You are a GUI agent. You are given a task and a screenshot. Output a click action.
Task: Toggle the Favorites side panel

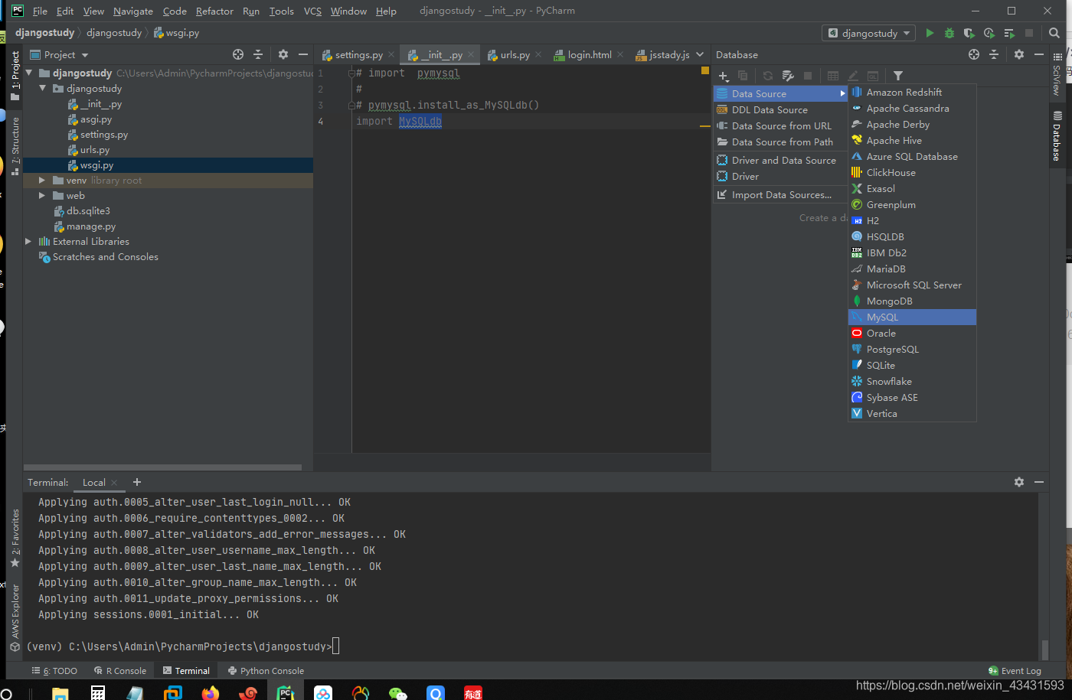click(15, 539)
